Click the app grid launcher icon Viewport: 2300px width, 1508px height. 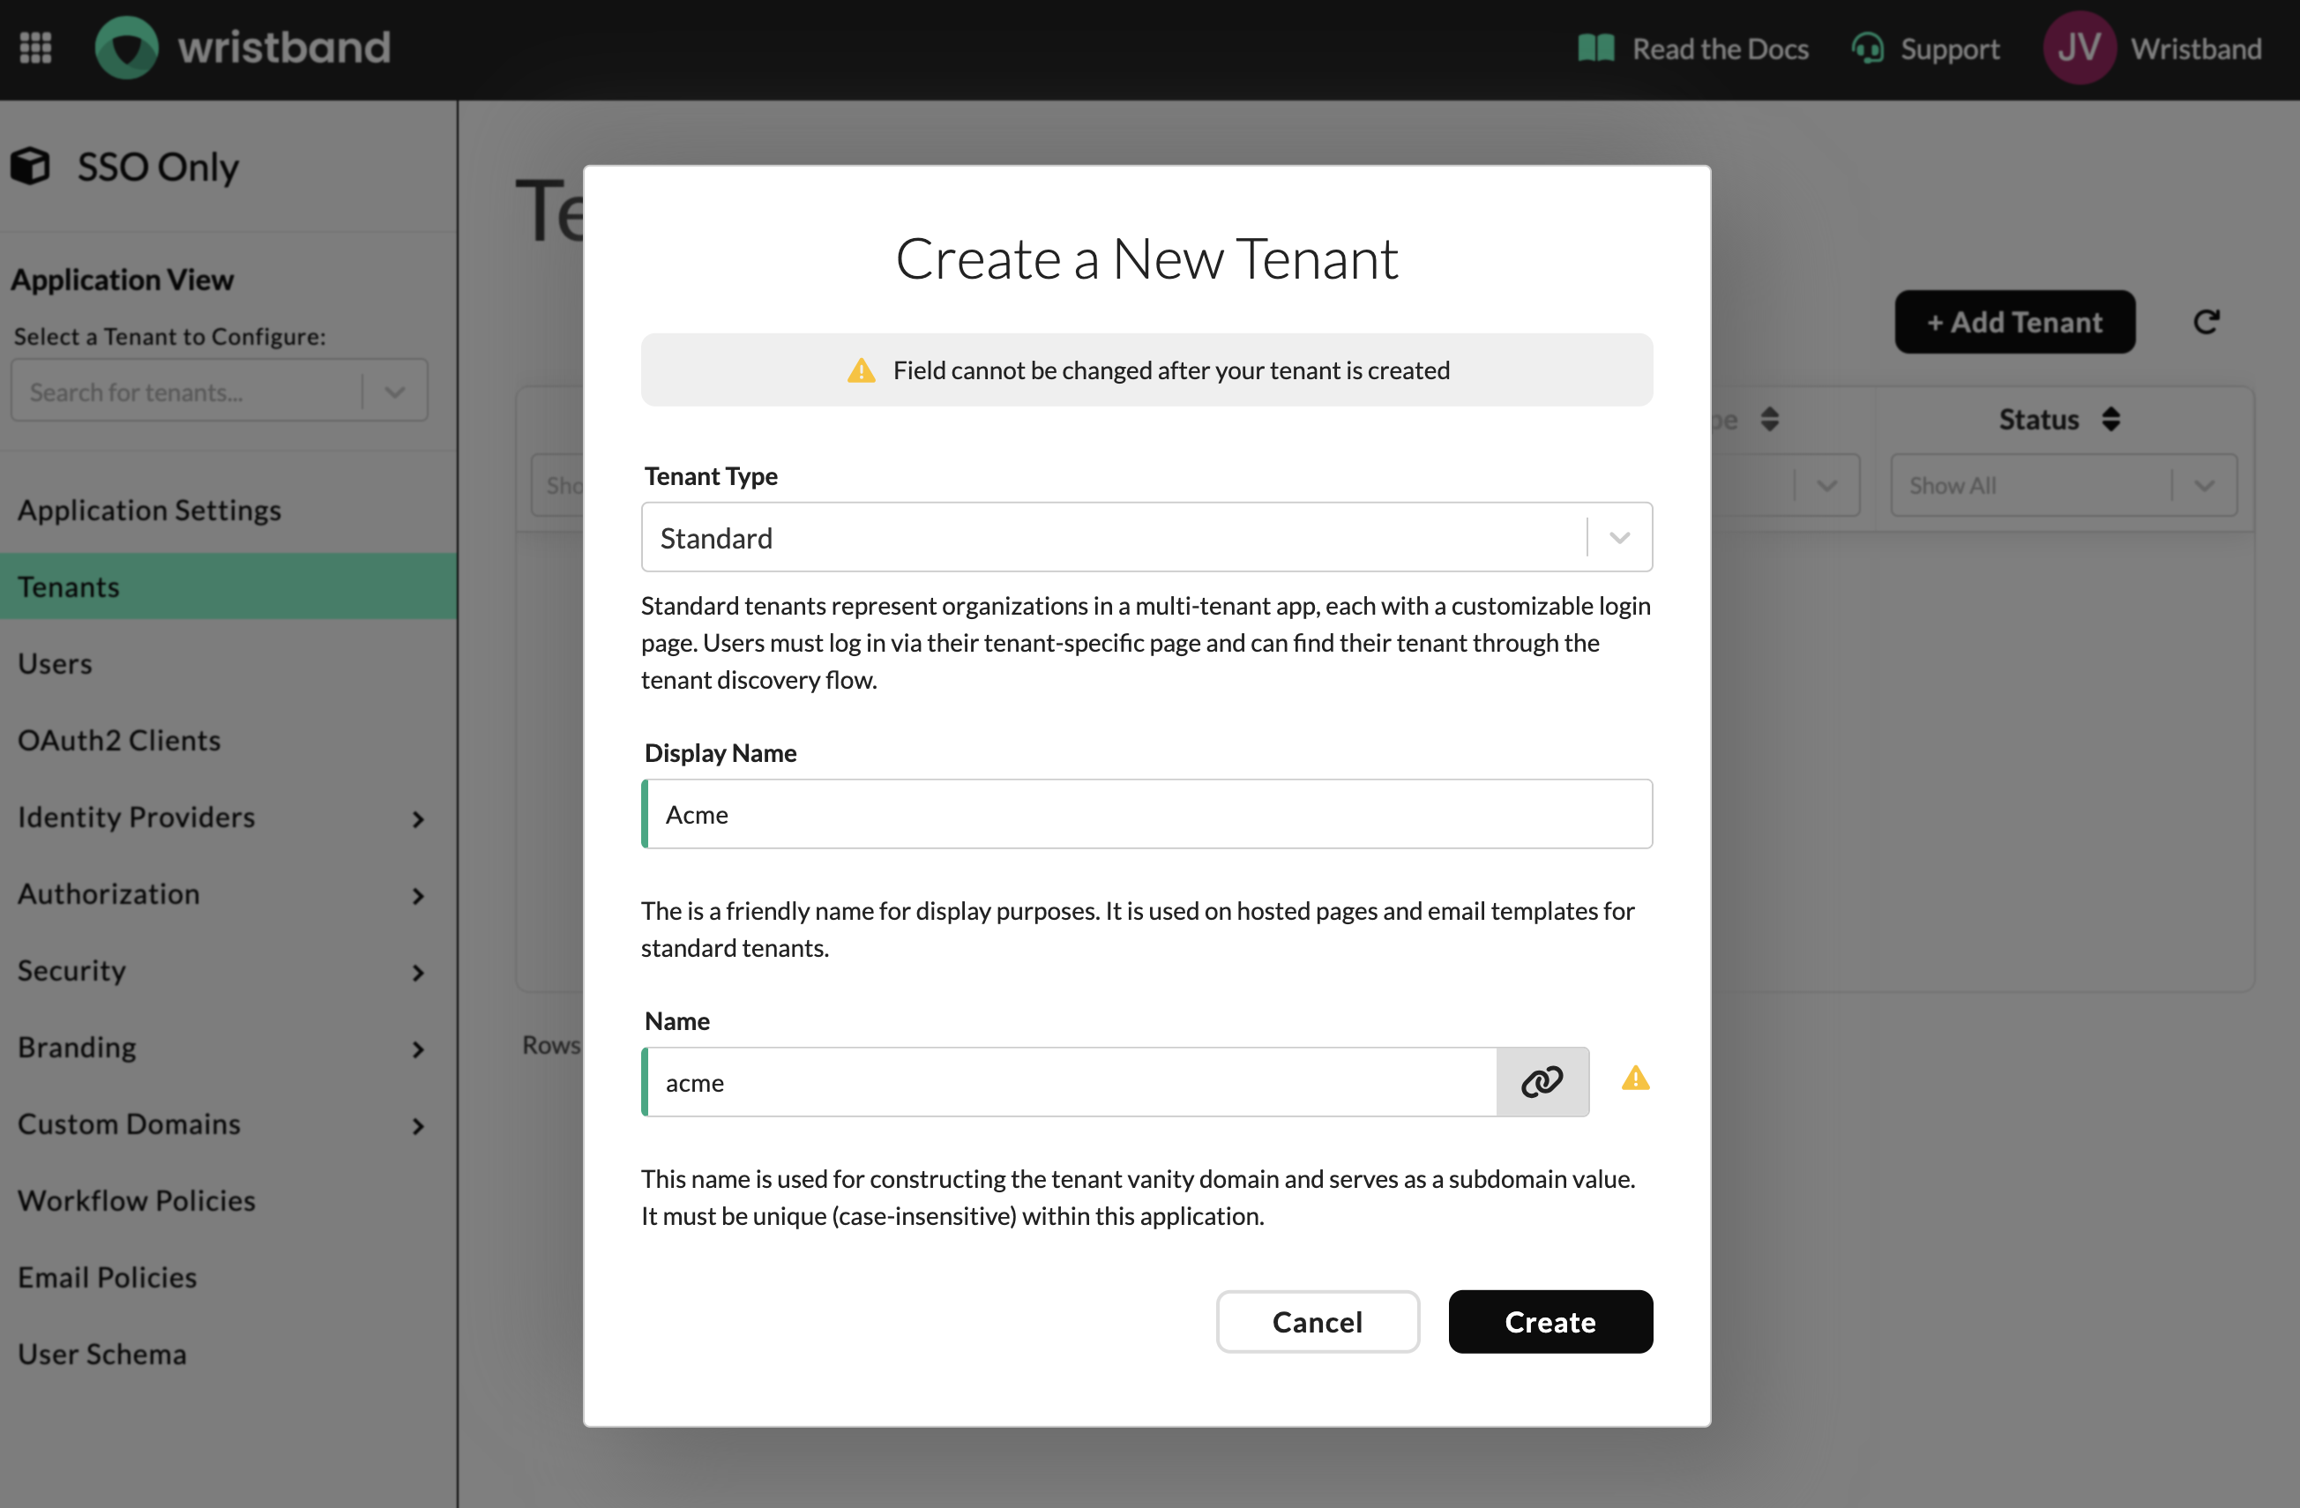[36, 48]
